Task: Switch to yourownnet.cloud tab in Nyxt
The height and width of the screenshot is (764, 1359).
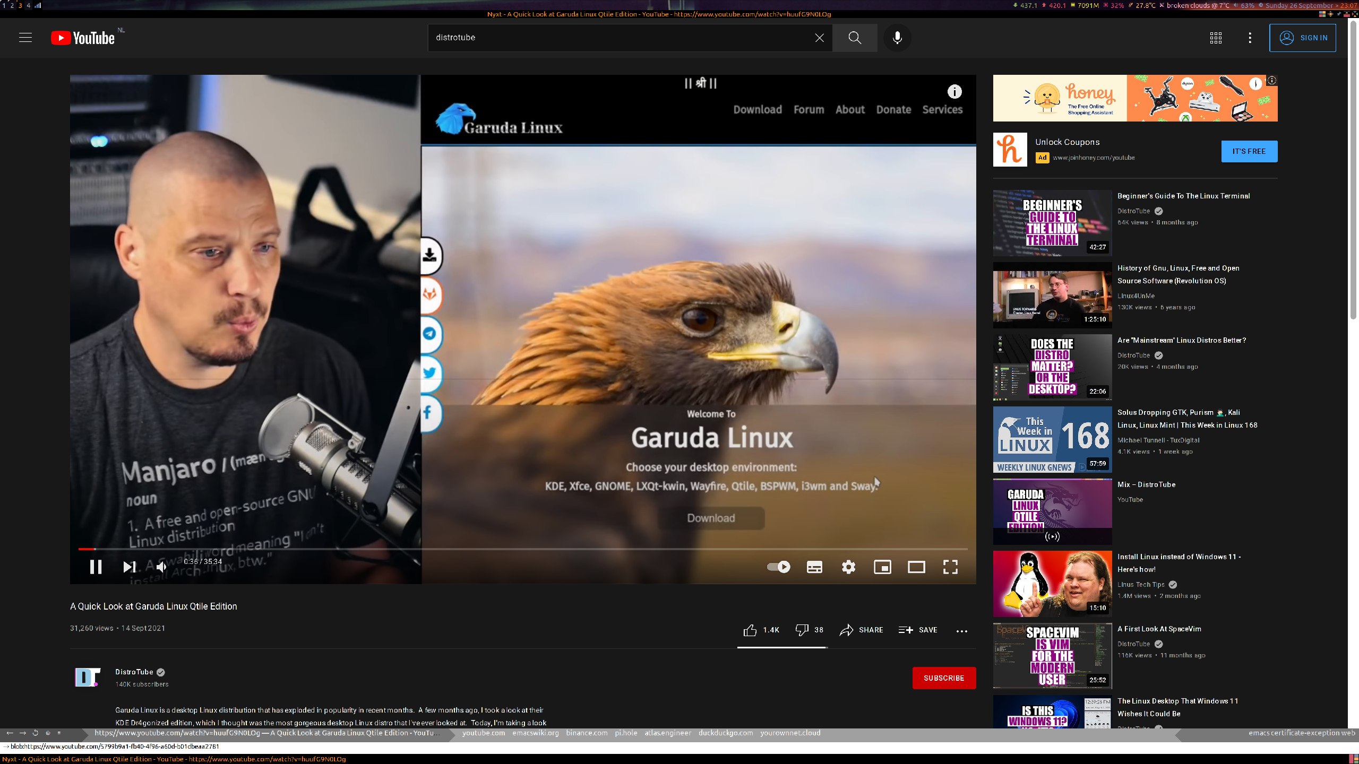Action: [x=790, y=733]
